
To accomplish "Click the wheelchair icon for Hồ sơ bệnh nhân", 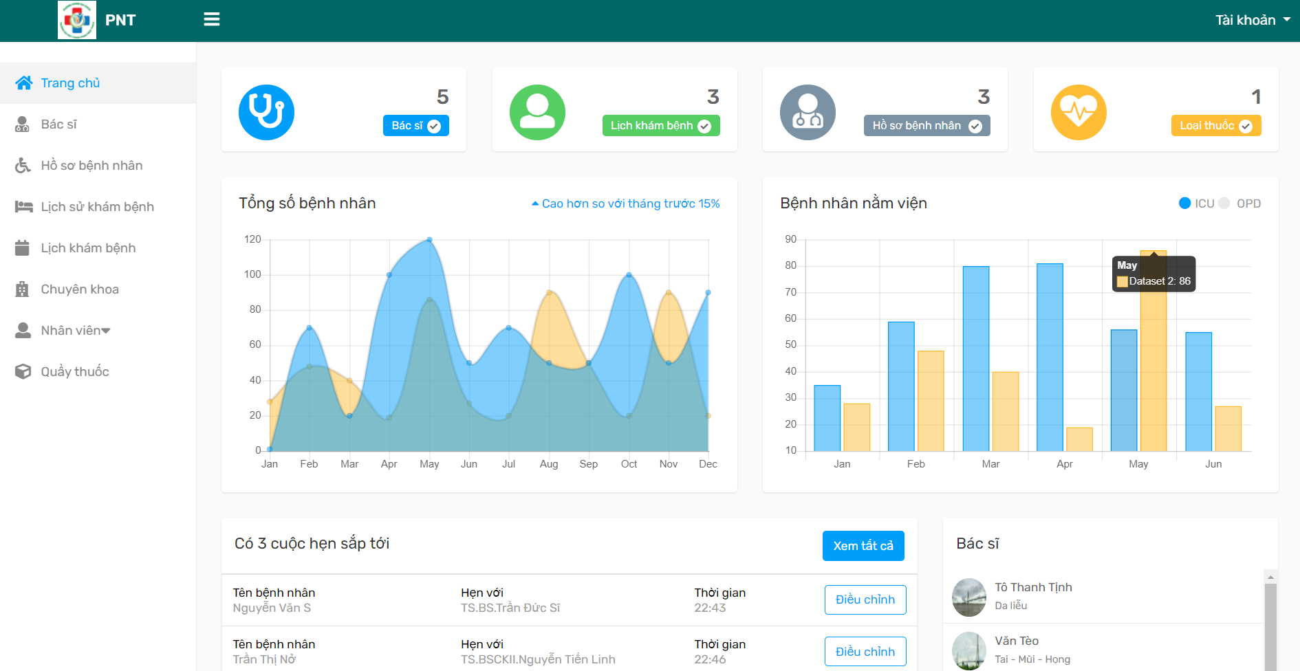I will point(23,166).
